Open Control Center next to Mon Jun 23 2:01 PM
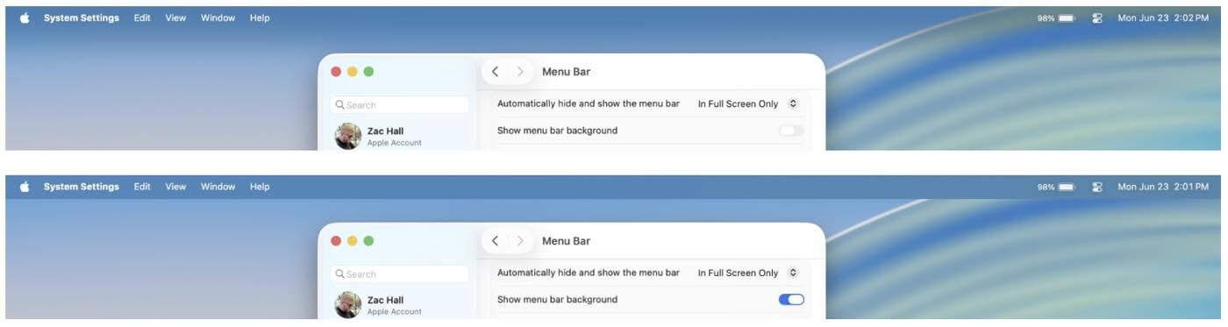 click(x=1097, y=187)
